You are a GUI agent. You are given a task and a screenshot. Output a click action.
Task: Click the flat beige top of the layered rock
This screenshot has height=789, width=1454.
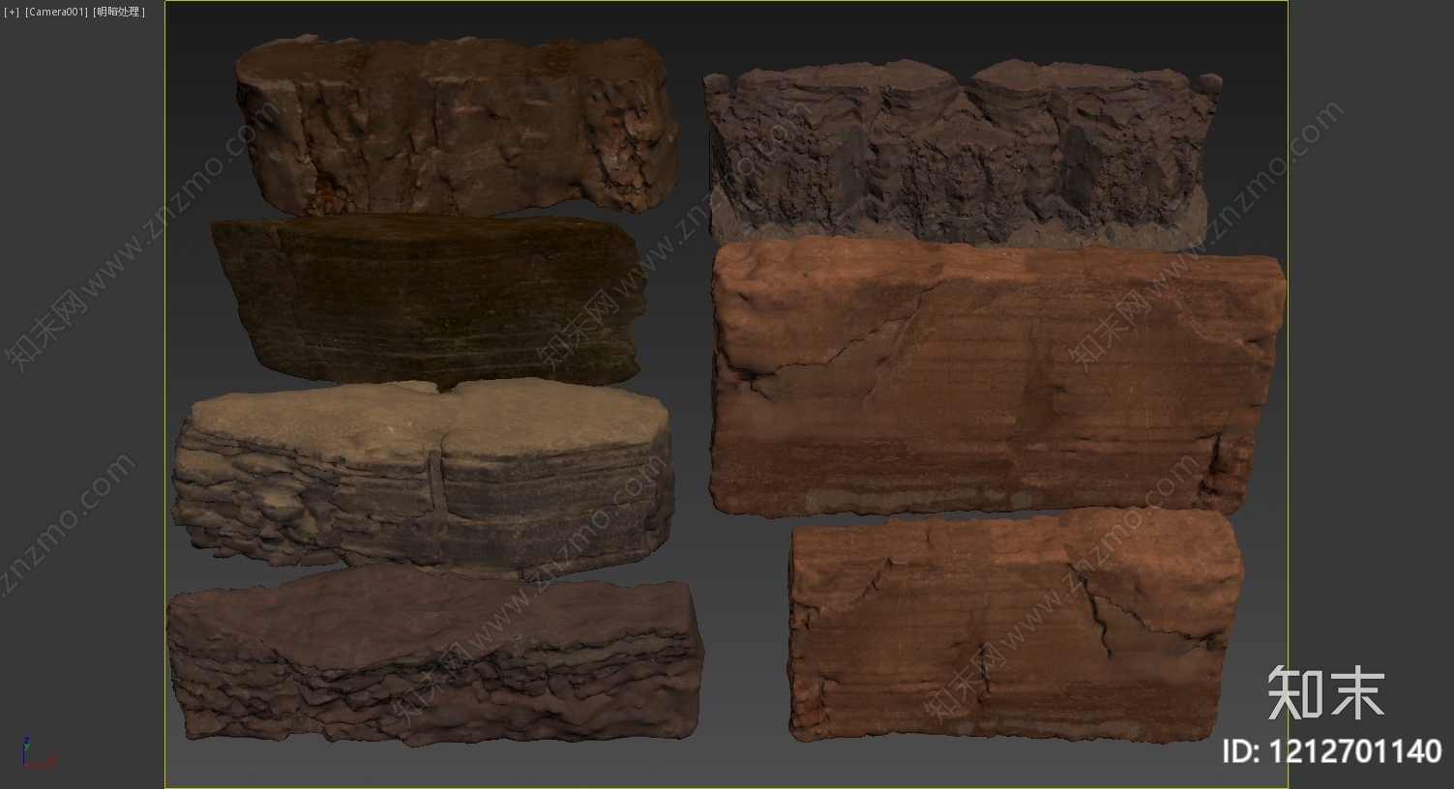pos(426,416)
